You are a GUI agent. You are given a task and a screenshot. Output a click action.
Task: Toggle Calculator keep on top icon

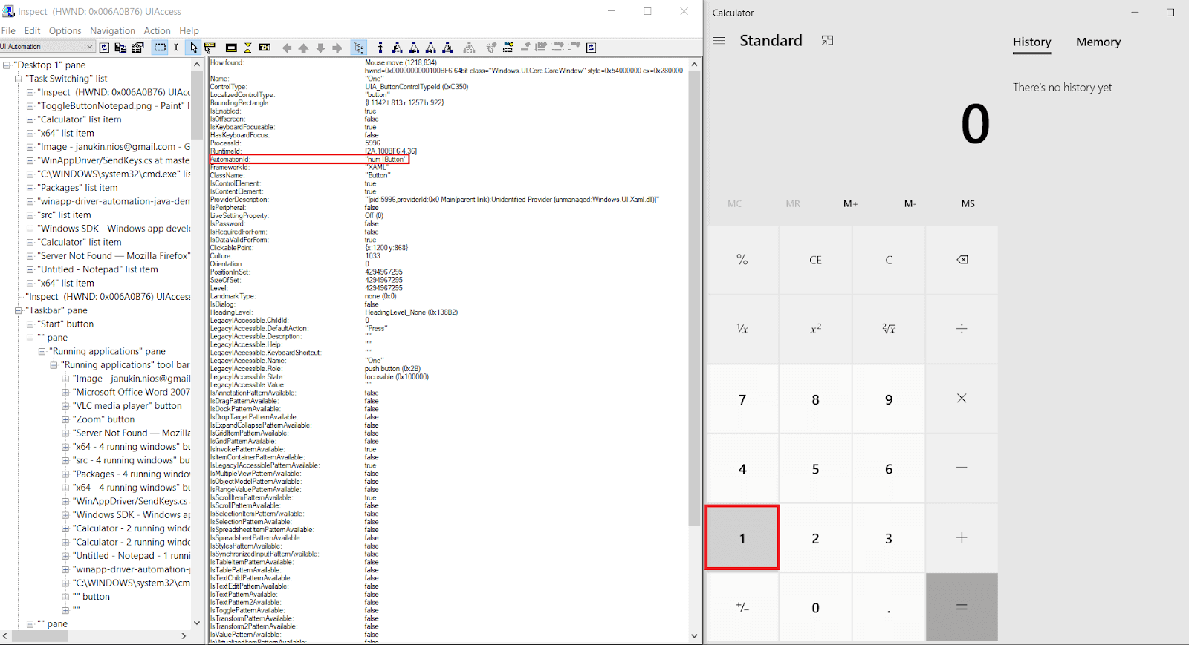coord(827,41)
